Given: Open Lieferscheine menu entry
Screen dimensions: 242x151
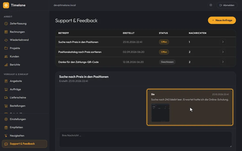Looking at the screenshot, I should click(24, 98).
